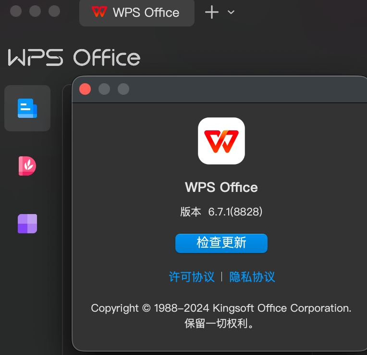Expand the new tab dropdown chevron

pos(231,12)
